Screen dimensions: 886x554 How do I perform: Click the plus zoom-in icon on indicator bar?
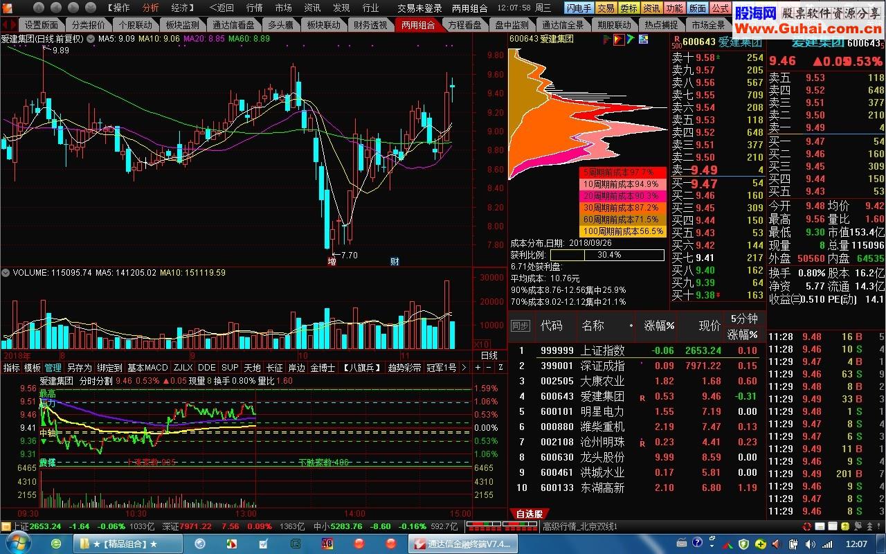477,368
